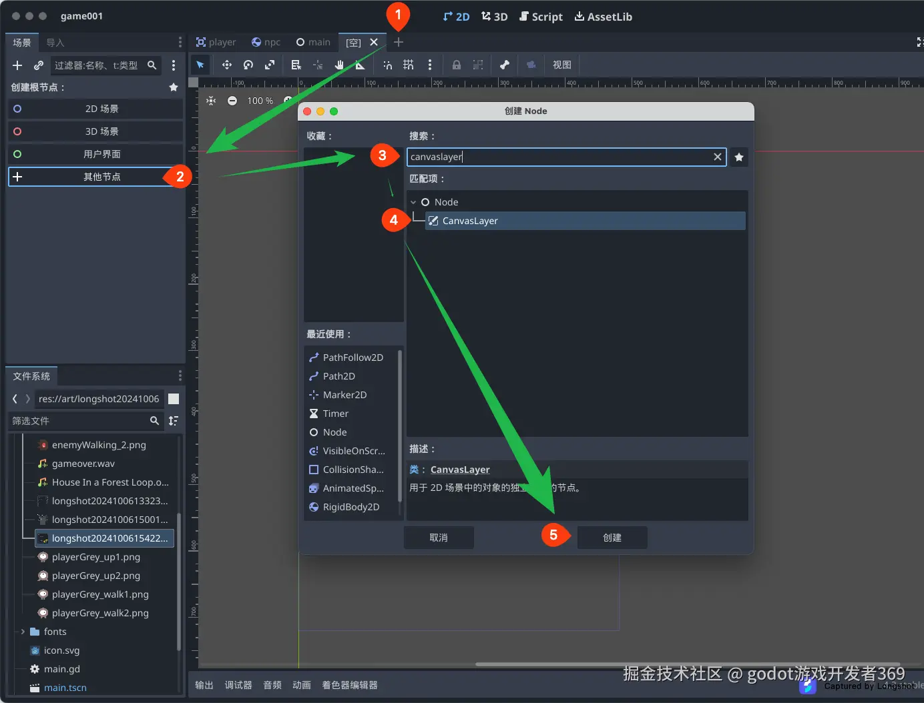Click 创建 to create node

612,538
